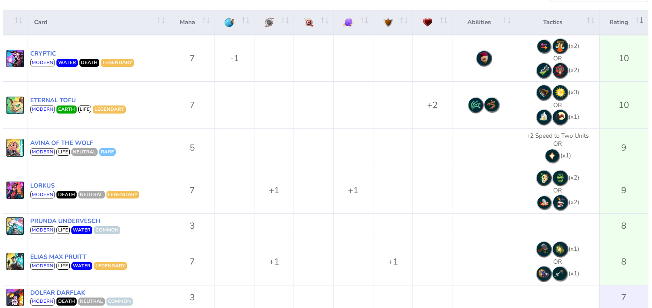This screenshot has width=652, height=308.
Task: Click the tactics icon in Avina's row
Action: pos(552,156)
